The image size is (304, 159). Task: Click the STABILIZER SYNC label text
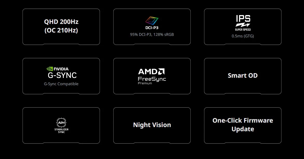(x=61, y=131)
